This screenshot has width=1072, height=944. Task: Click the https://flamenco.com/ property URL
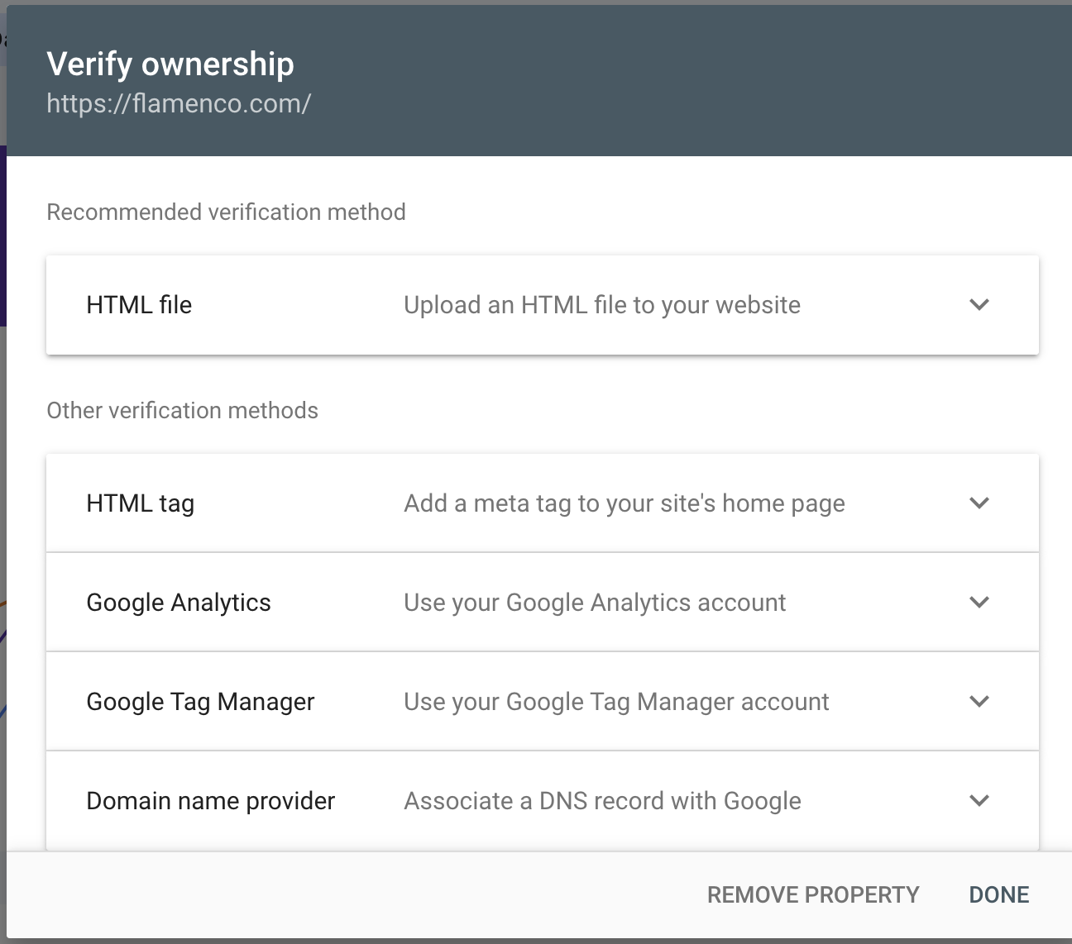179,103
